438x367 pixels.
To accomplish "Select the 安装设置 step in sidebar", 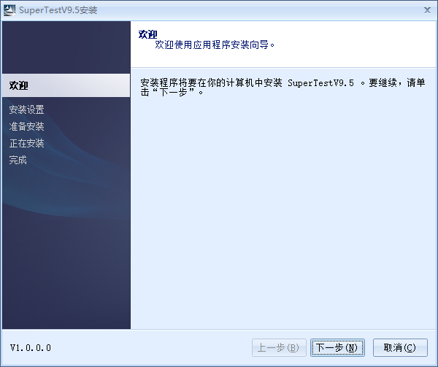I will click(x=26, y=109).
